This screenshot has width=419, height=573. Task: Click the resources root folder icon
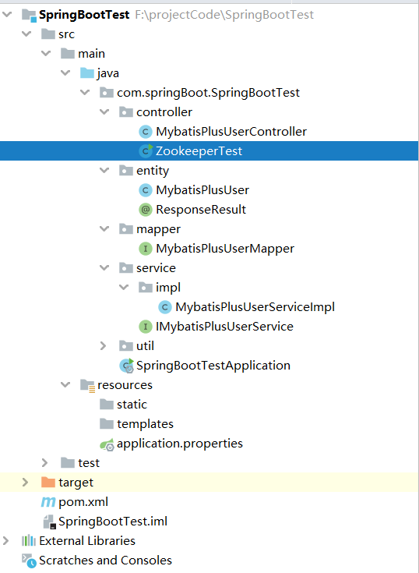point(87,386)
